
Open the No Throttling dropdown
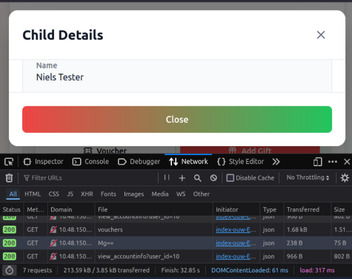pyautogui.click(x=308, y=178)
